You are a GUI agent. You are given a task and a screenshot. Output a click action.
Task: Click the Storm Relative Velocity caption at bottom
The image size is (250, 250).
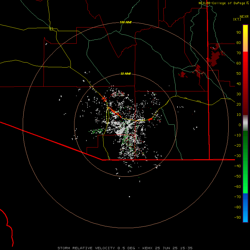tap(125, 248)
